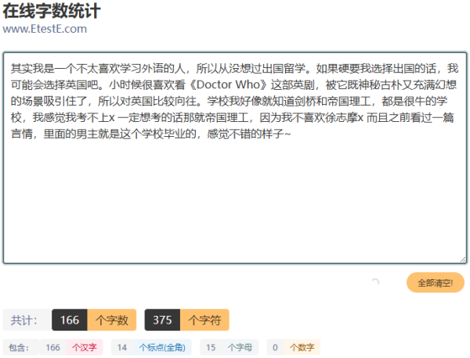The width and height of the screenshot is (470, 358).
Task: Click the 《Doctor Who》 text in textarea
Action: (x=228, y=84)
